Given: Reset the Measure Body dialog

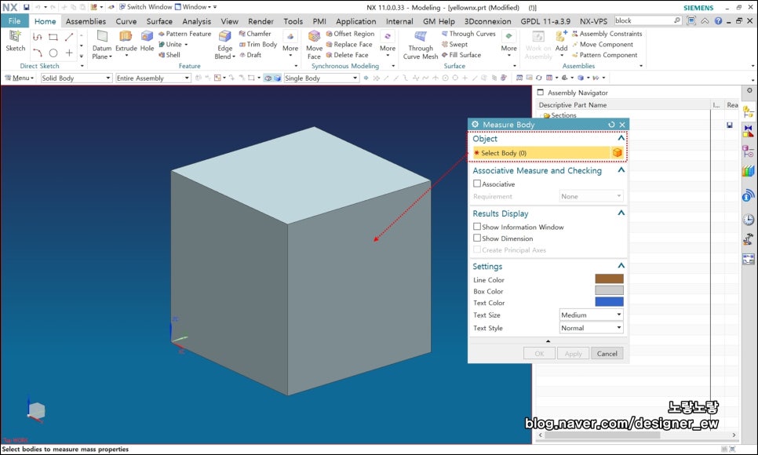Looking at the screenshot, I should coord(611,125).
